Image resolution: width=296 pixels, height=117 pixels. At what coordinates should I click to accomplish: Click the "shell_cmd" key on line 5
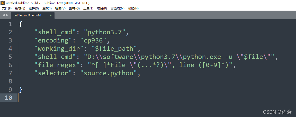(x=55, y=57)
